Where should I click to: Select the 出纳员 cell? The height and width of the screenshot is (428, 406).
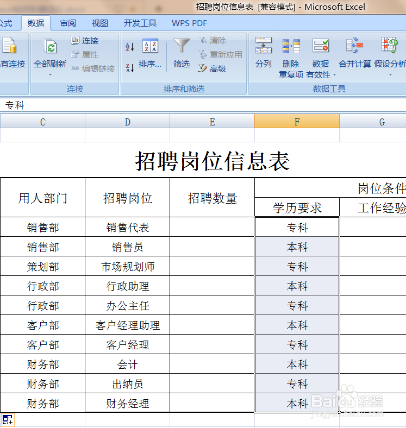[x=127, y=383]
